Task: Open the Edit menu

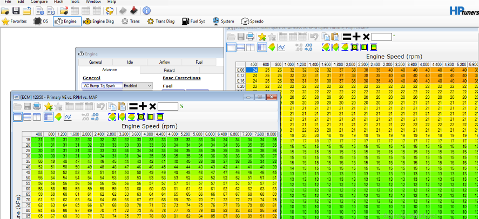Action: [x=21, y=2]
